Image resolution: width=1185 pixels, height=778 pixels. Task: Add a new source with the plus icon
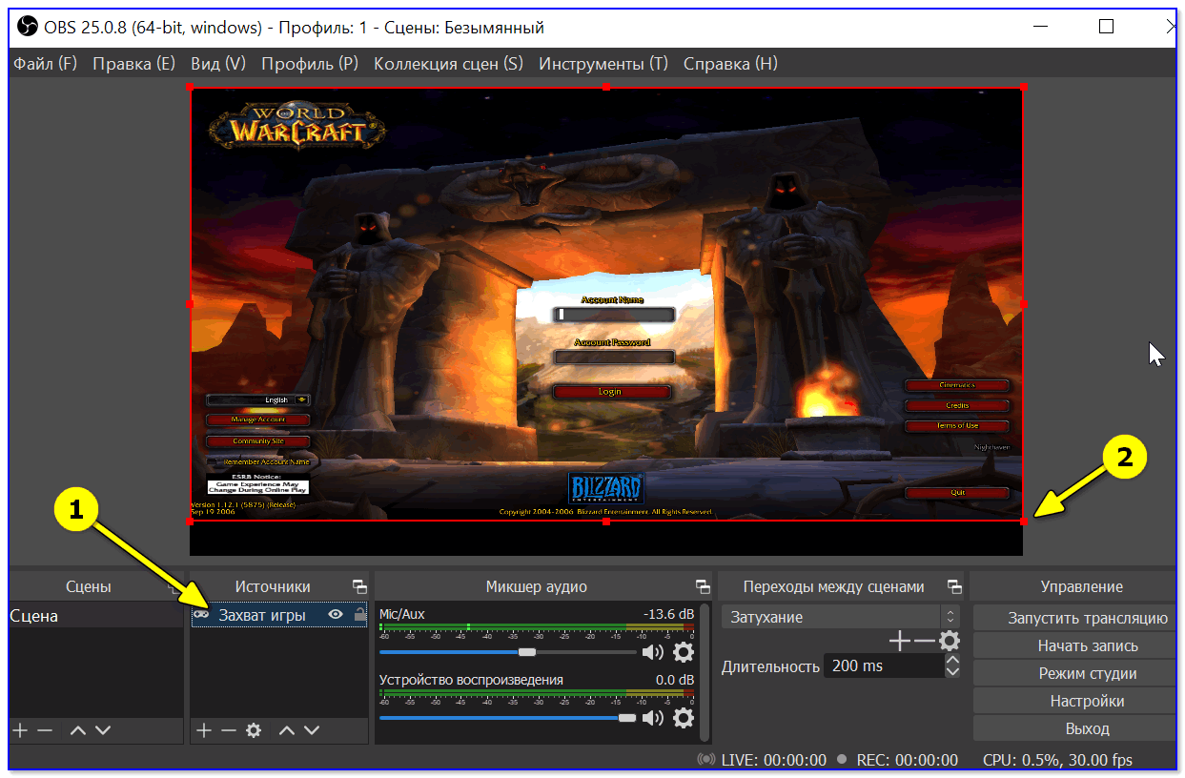pyautogui.click(x=203, y=730)
